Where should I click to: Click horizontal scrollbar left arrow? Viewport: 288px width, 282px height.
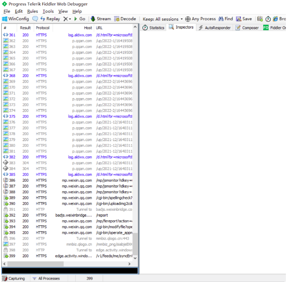coord(4,264)
